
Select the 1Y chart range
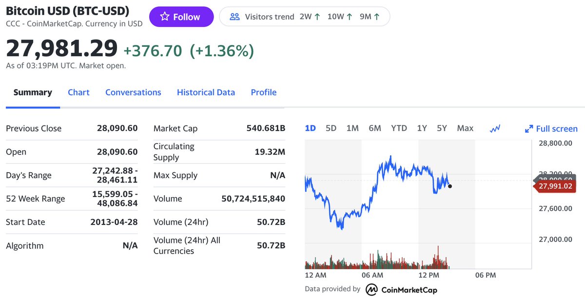point(422,128)
